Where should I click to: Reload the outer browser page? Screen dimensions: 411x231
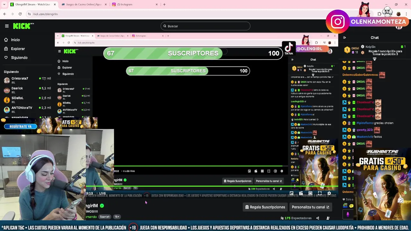tap(20, 14)
